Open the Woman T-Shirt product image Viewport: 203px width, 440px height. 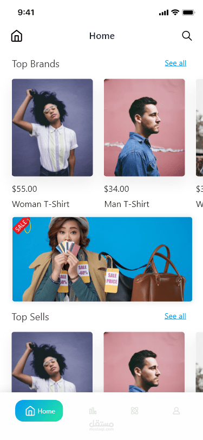coord(53,128)
